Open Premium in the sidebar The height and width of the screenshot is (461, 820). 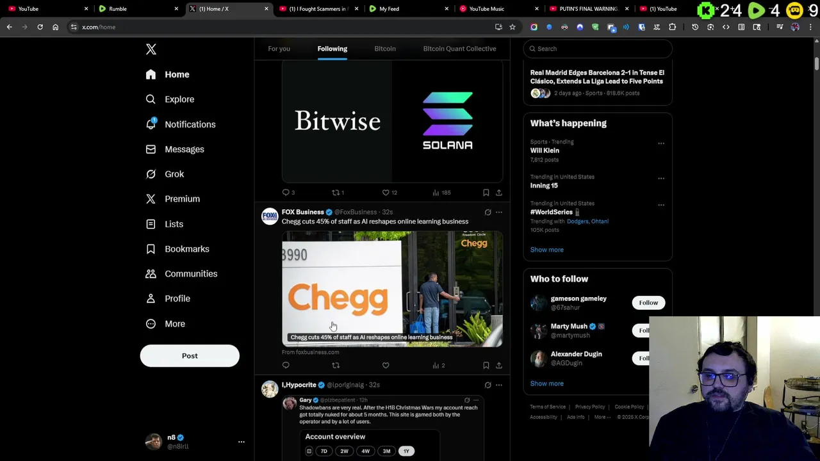click(x=172, y=198)
